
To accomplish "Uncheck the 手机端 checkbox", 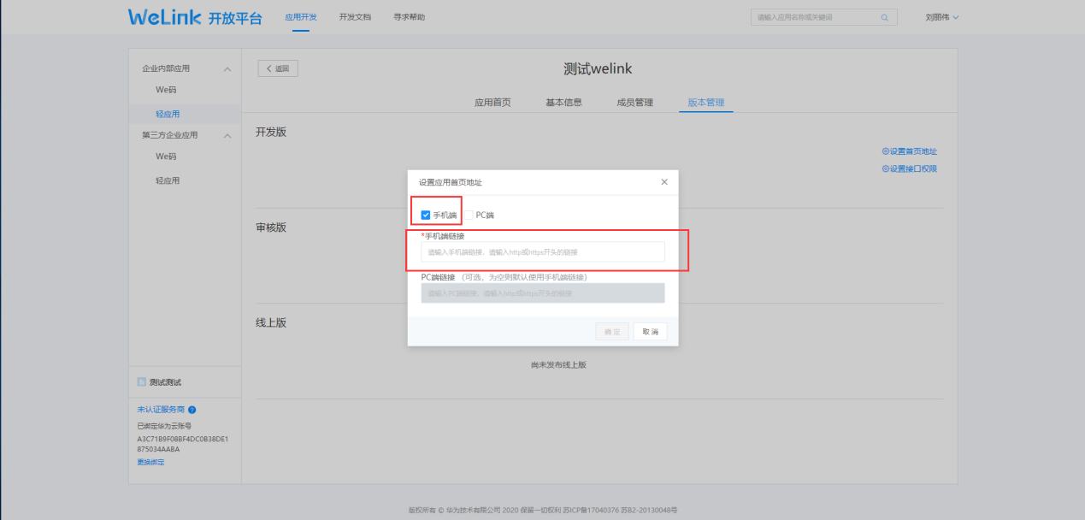I will point(426,215).
